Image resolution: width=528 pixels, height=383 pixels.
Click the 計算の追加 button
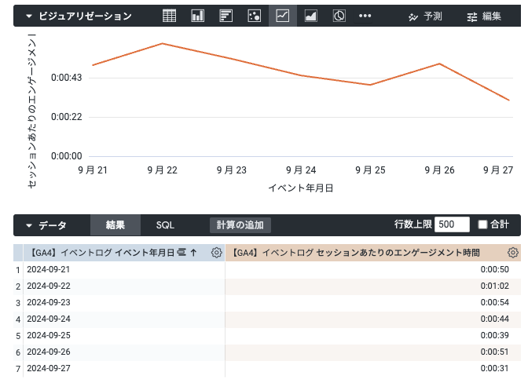(x=240, y=225)
